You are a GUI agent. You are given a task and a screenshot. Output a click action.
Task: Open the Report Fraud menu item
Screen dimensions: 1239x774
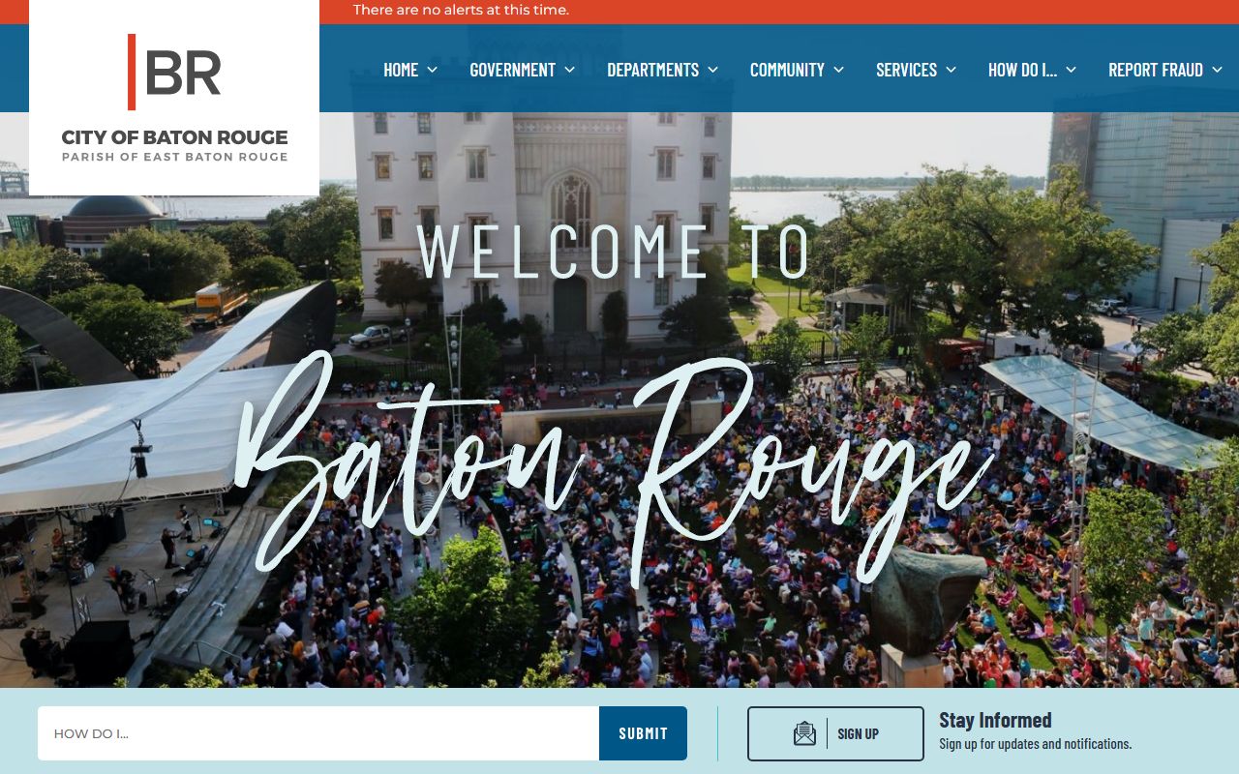(1156, 70)
